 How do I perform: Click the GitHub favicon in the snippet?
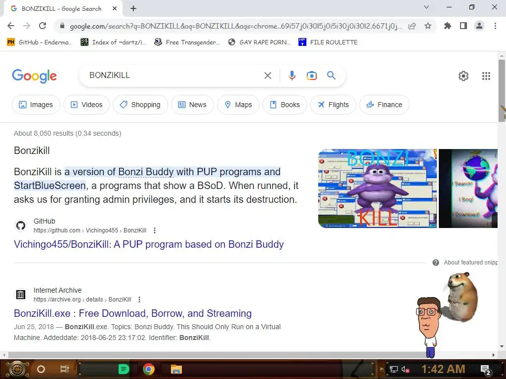click(21, 226)
